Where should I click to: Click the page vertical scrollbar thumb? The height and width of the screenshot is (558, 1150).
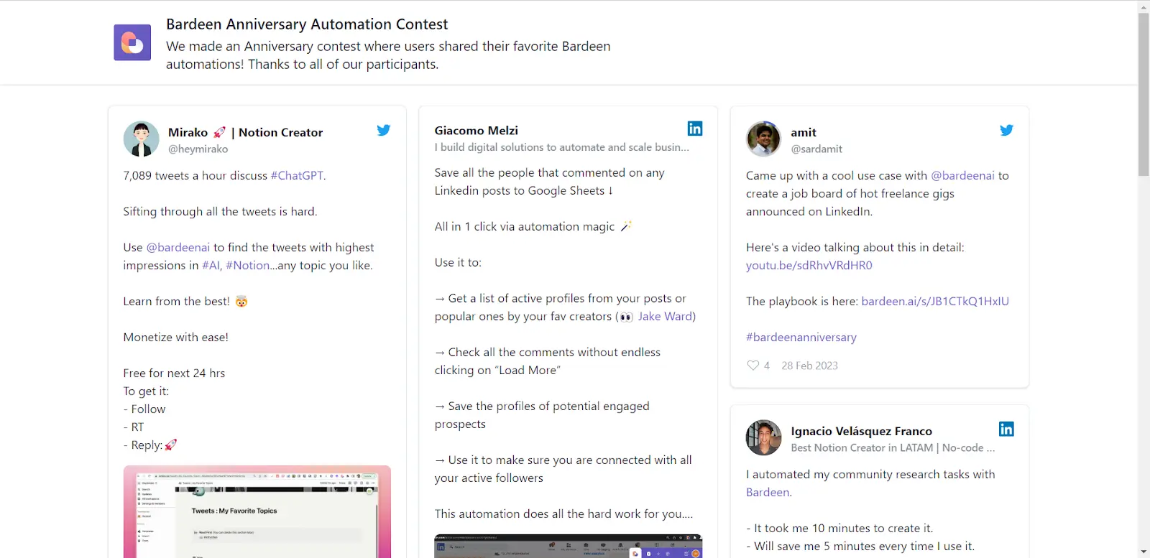coord(1144,94)
